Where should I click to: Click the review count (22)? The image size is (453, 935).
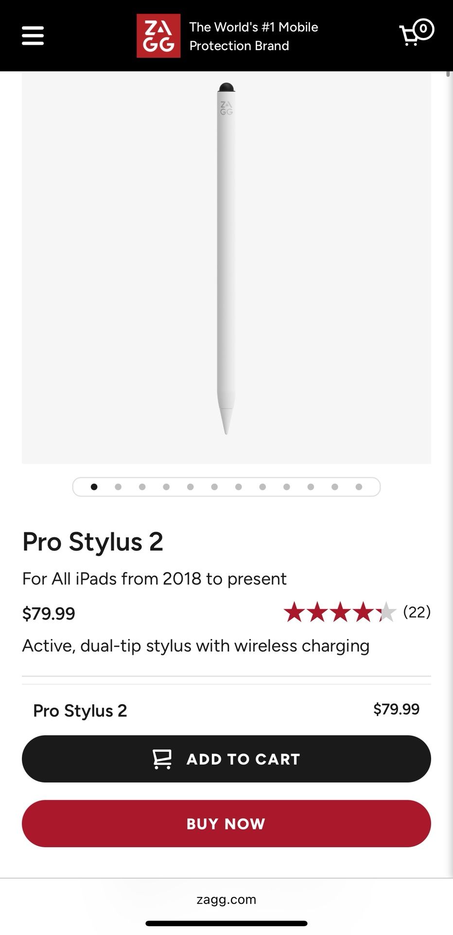[x=417, y=612]
